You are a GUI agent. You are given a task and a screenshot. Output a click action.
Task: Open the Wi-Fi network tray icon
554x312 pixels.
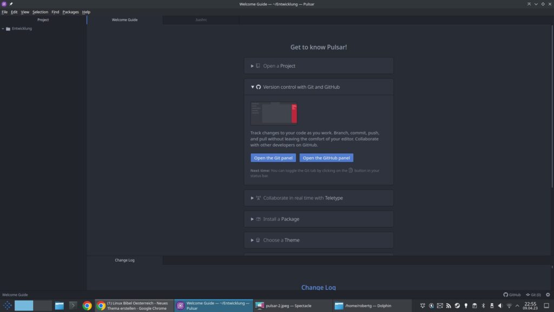click(509, 305)
